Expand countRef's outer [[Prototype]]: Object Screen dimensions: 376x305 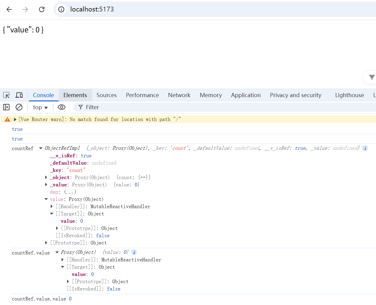(46, 243)
